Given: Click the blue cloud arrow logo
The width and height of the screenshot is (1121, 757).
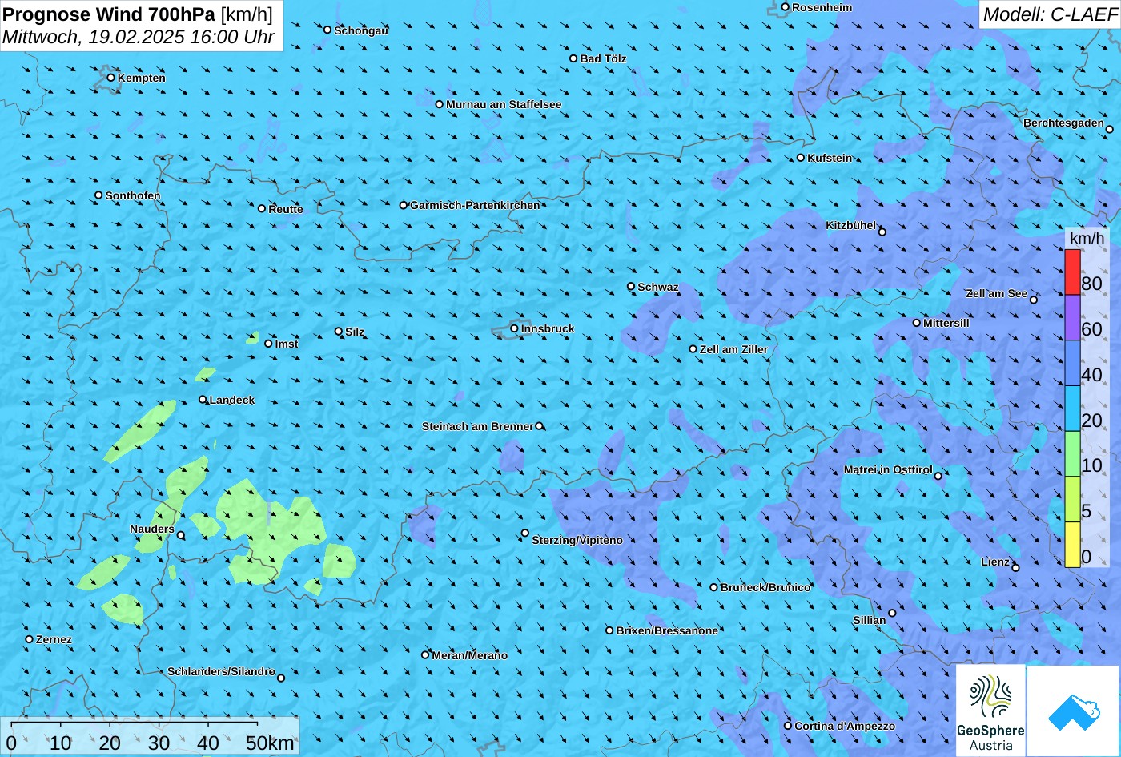Looking at the screenshot, I should click(1073, 711).
